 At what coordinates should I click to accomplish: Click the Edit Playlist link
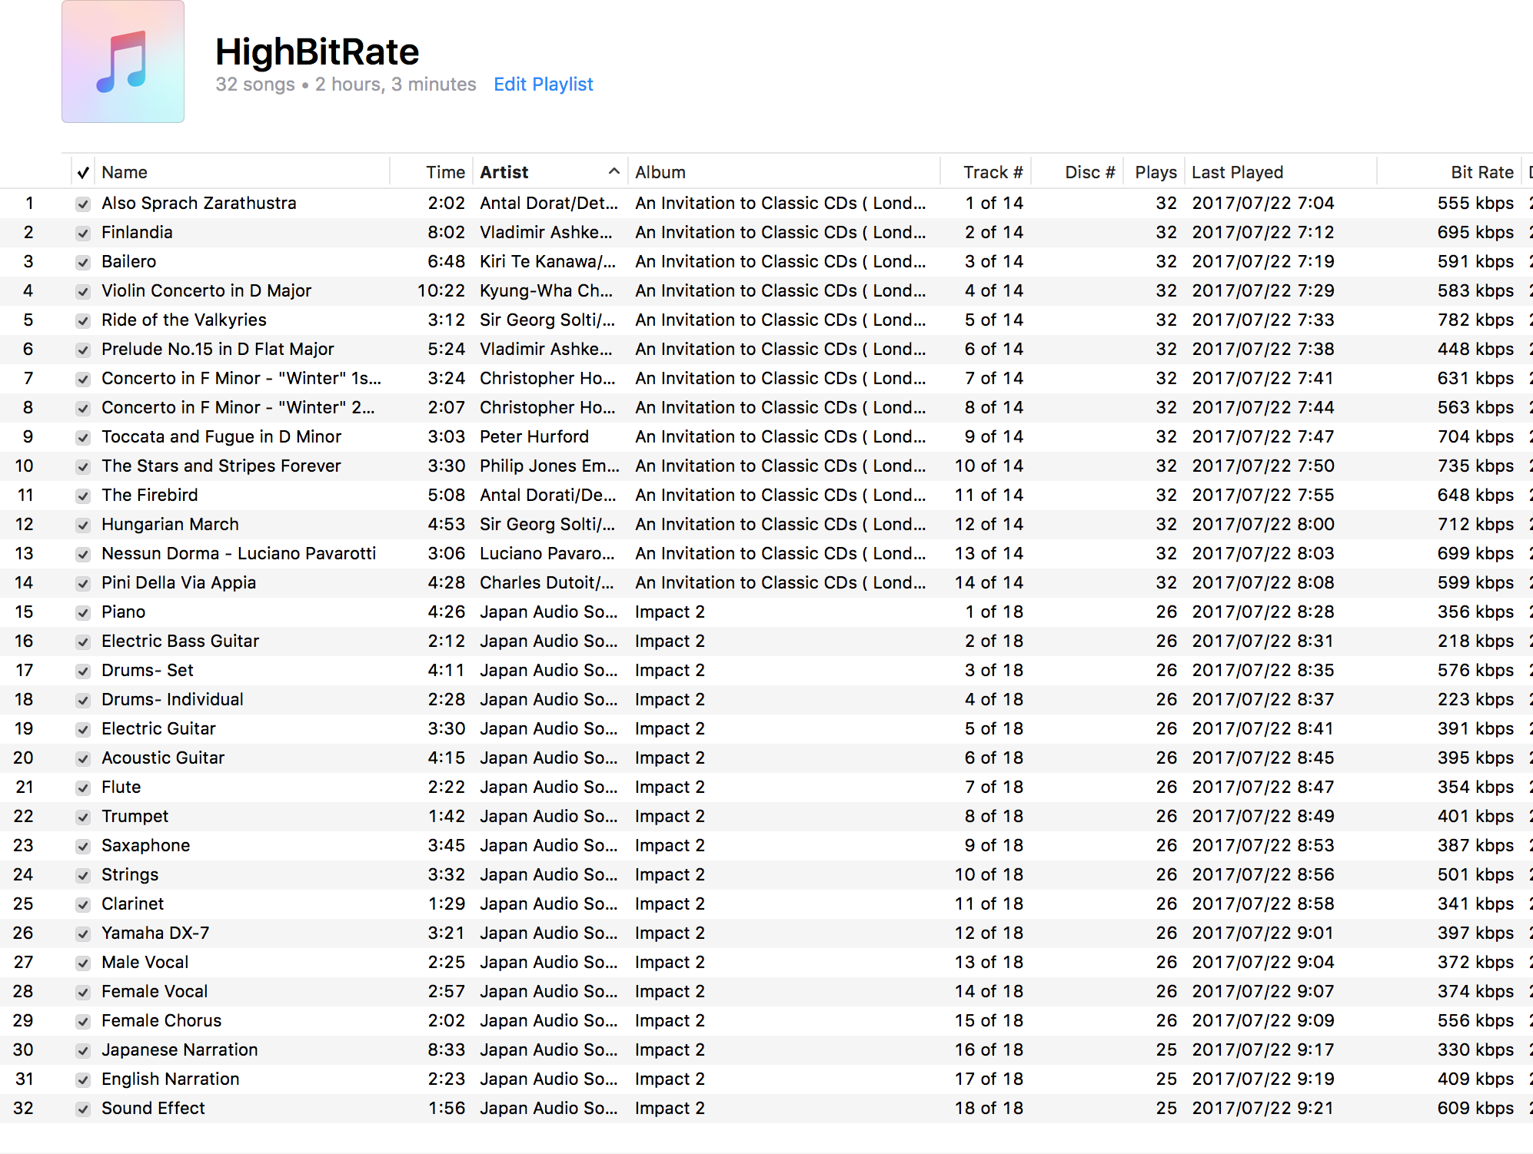tap(543, 85)
